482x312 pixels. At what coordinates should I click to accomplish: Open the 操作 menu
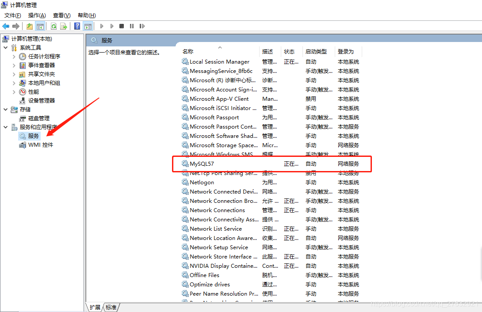(x=36, y=15)
